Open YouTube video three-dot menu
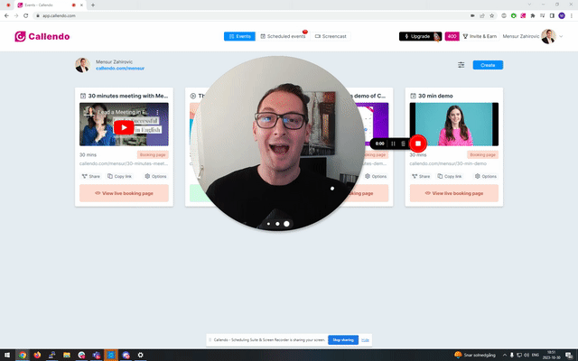 (157, 112)
